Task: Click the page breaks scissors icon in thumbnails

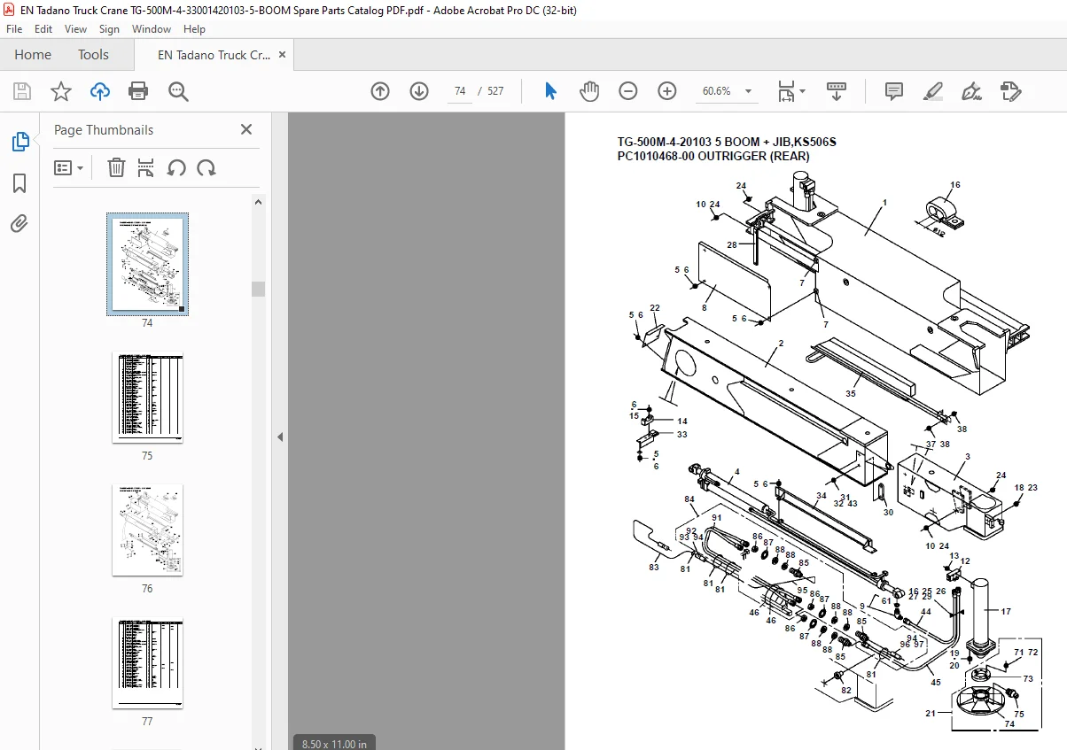Action: [x=146, y=167]
